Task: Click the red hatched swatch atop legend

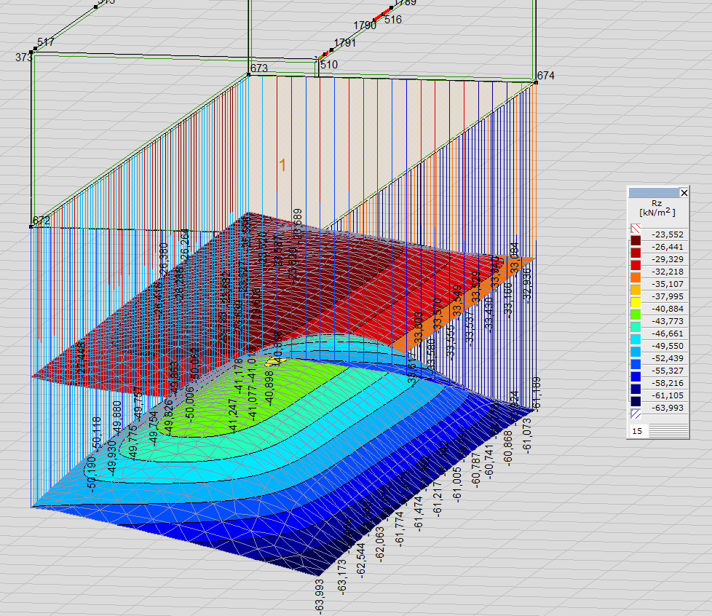Action: pyautogui.click(x=636, y=228)
